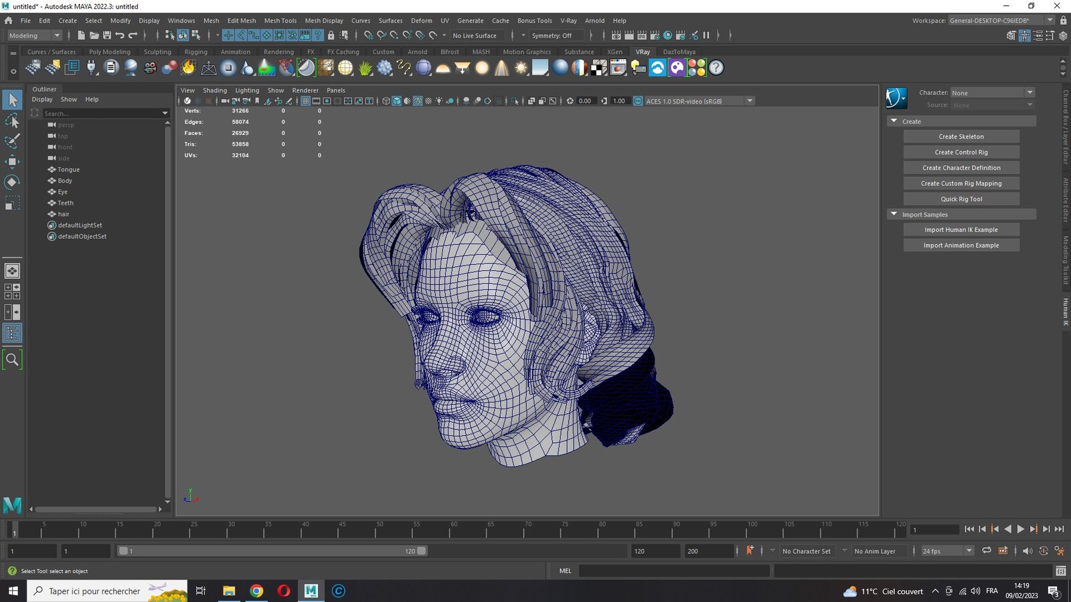Switch to the Rigging shelf tab
Screen dimensions: 1071x602
point(195,52)
